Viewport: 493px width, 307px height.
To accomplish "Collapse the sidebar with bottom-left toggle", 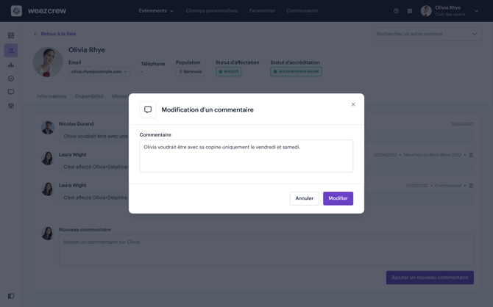I will (11, 296).
